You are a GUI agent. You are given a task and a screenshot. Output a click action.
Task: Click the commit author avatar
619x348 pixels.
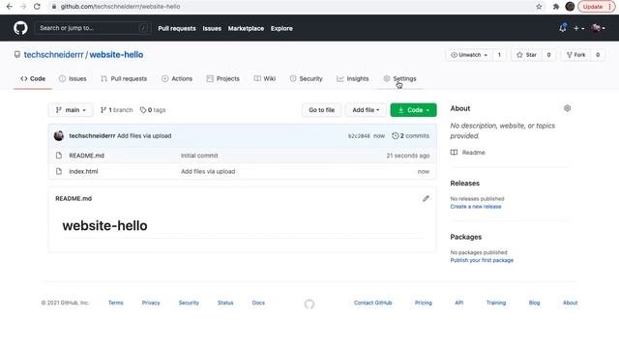[59, 135]
